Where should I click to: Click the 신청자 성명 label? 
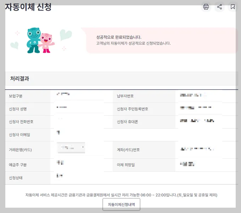[18, 109]
